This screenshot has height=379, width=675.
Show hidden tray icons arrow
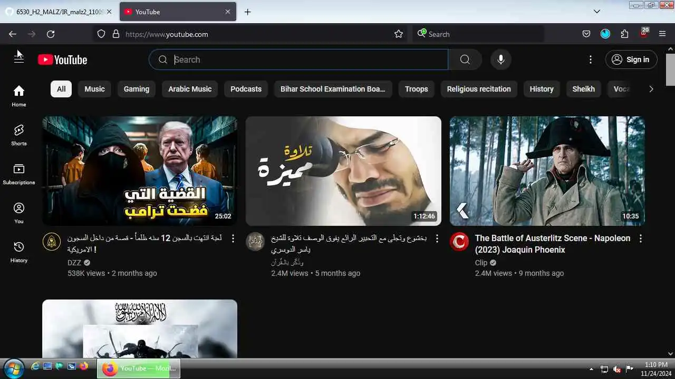point(591,369)
